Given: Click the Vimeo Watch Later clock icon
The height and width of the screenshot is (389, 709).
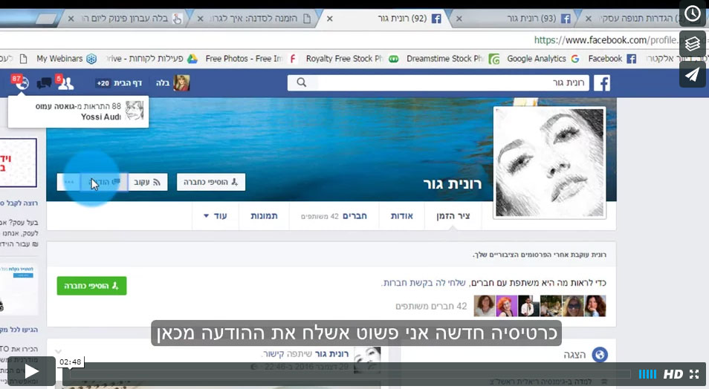Looking at the screenshot, I should [692, 13].
